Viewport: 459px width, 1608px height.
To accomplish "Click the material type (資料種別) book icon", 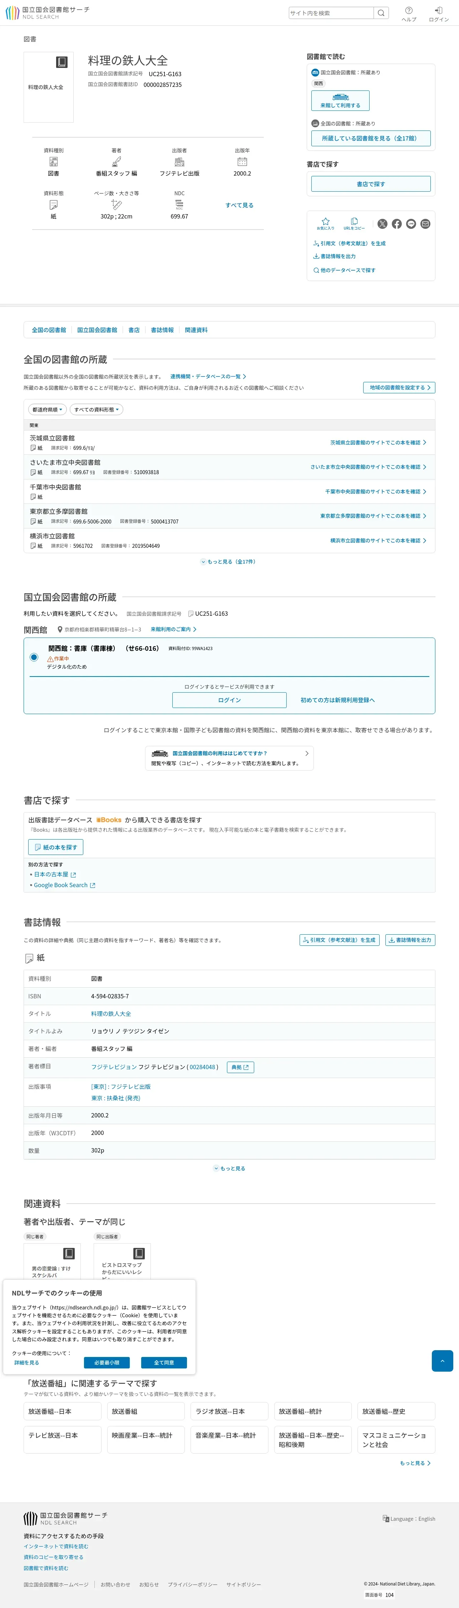I will (x=54, y=162).
